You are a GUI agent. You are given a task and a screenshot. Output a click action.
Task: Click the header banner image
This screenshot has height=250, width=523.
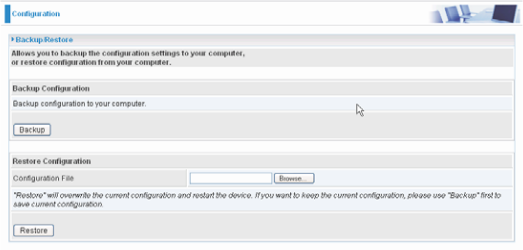coord(474,13)
